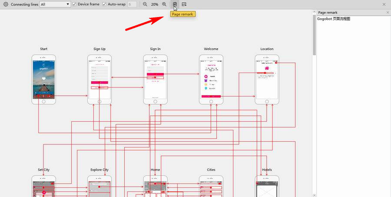391x197 pixels.
Task: Select the Sign In screen thumbnail
Action: pyautogui.click(x=156, y=80)
